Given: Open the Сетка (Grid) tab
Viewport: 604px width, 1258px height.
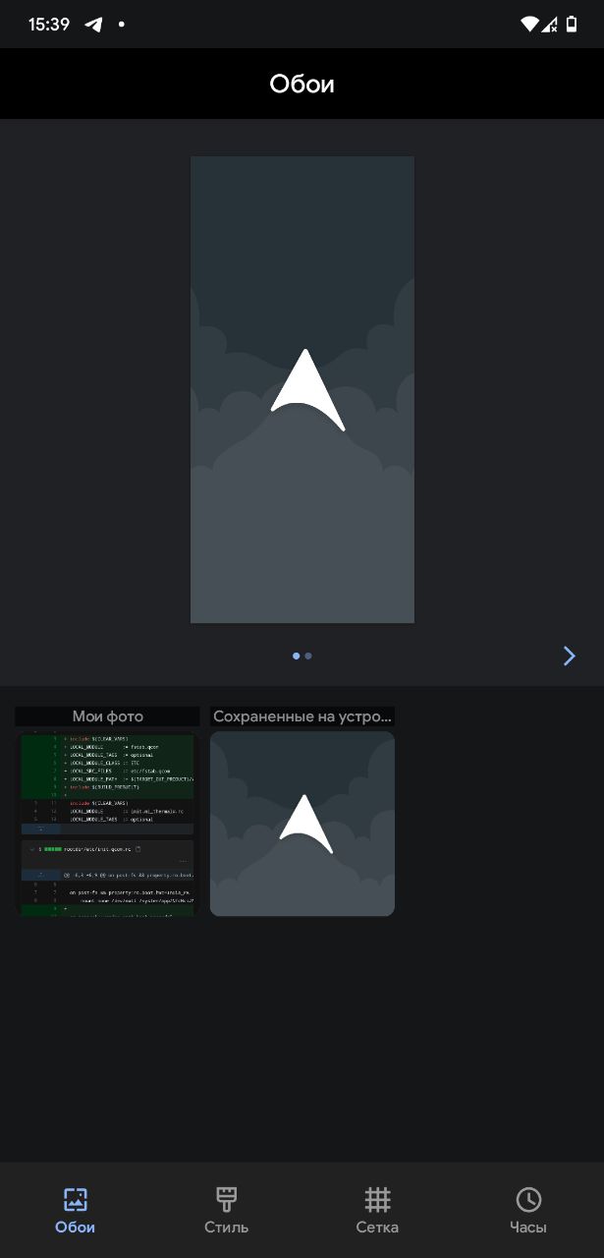Looking at the screenshot, I should [x=377, y=1210].
